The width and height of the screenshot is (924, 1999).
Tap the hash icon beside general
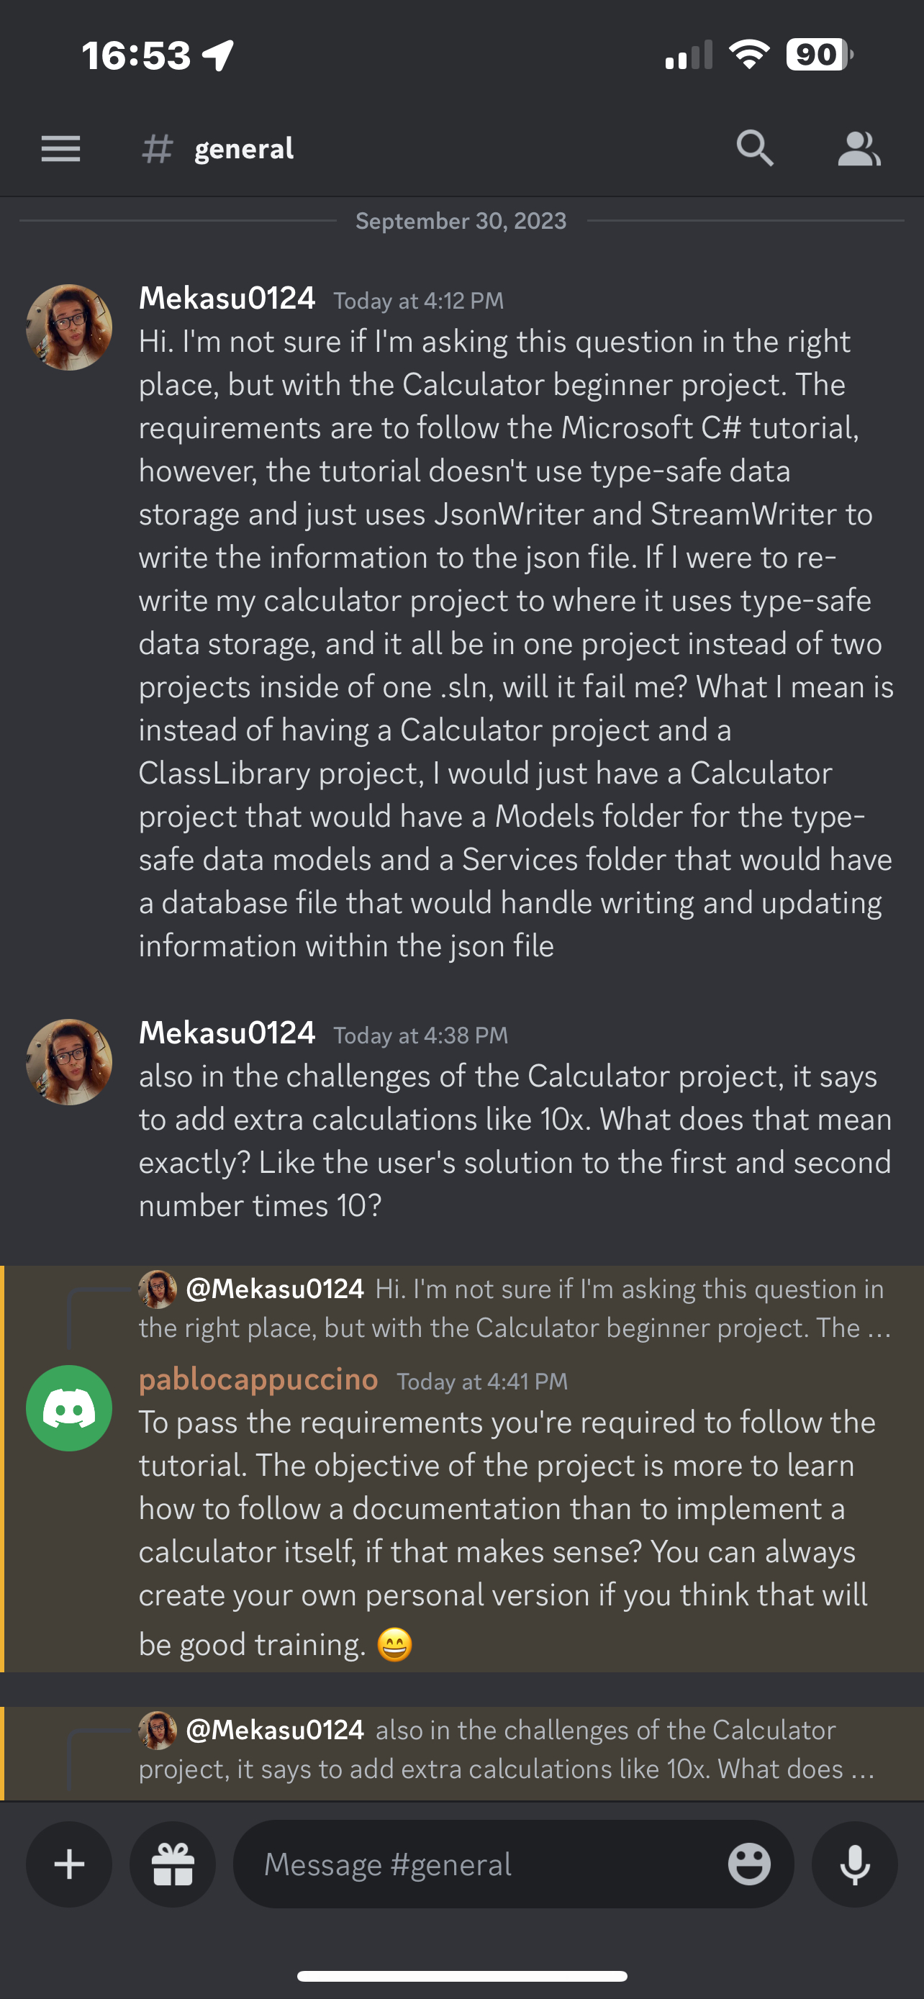[x=157, y=148]
